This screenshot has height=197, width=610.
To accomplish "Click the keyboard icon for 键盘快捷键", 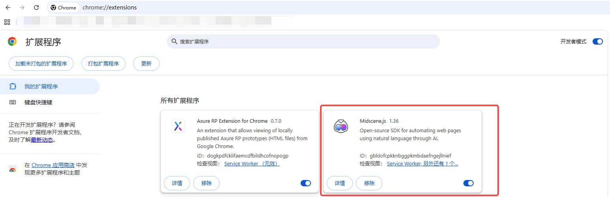I will (x=13, y=102).
